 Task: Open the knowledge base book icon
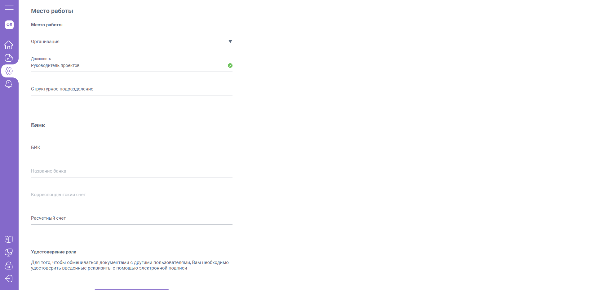pos(9,239)
